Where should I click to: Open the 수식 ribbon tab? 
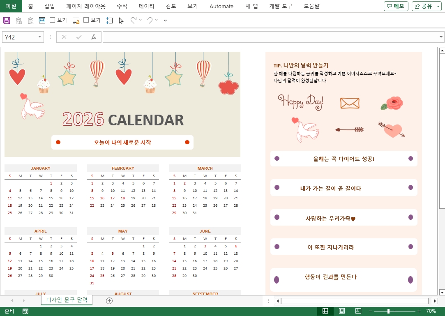point(122,6)
